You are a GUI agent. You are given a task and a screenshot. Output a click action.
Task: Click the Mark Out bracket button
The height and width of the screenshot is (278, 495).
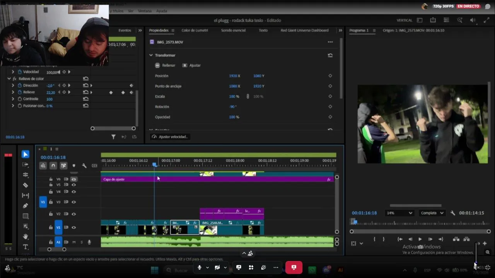384,239
